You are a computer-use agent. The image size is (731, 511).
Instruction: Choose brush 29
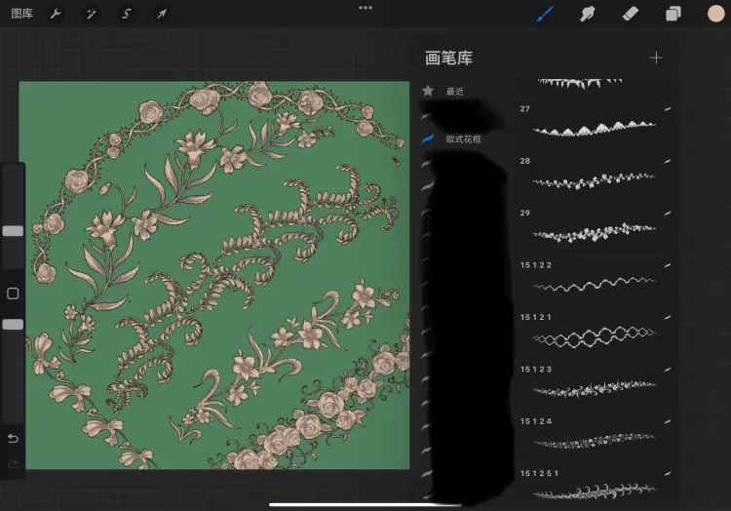(596, 225)
